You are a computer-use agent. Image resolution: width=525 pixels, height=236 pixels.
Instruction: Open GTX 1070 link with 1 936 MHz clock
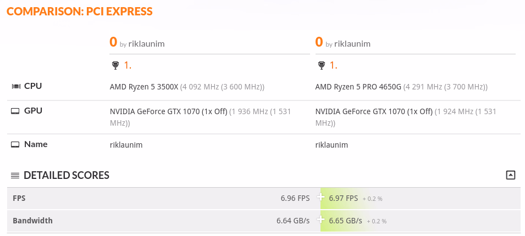[168, 111]
